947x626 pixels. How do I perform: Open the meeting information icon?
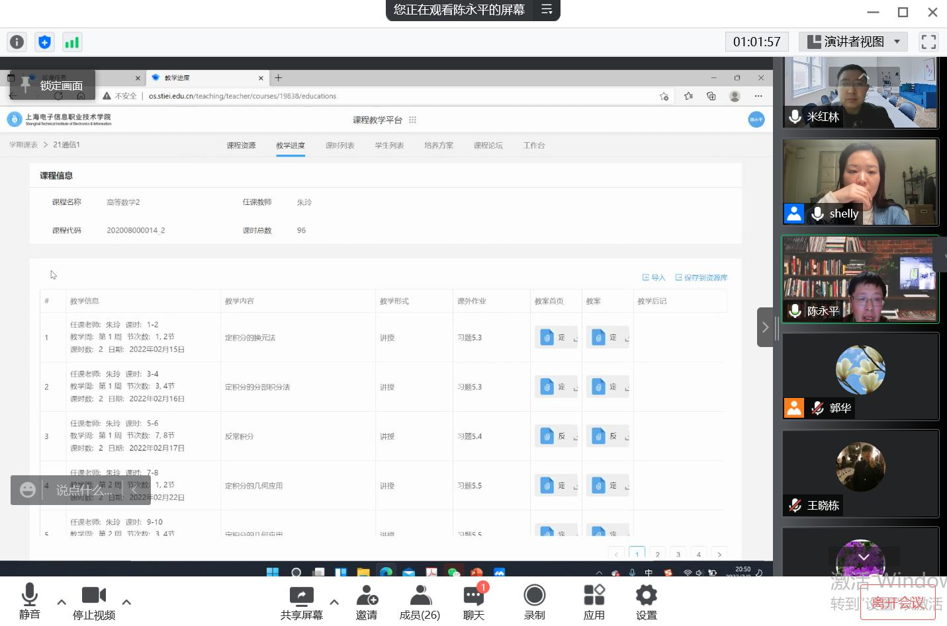pyautogui.click(x=17, y=42)
